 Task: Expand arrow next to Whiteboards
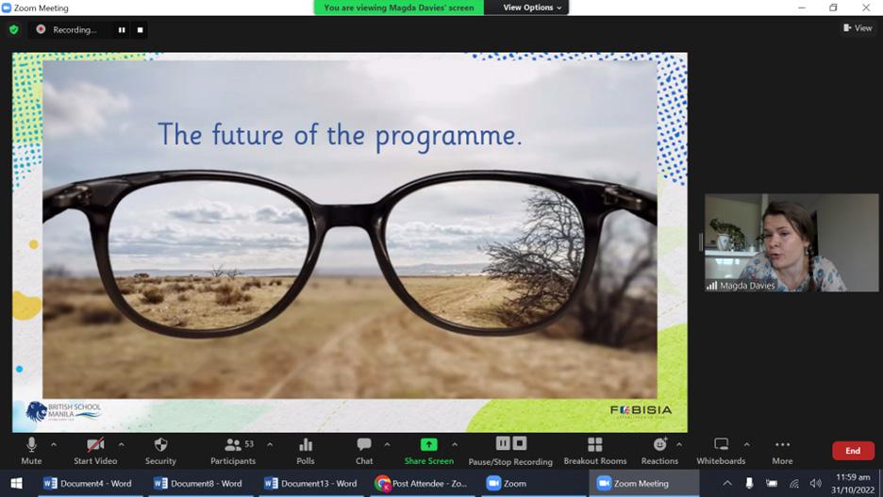746,444
